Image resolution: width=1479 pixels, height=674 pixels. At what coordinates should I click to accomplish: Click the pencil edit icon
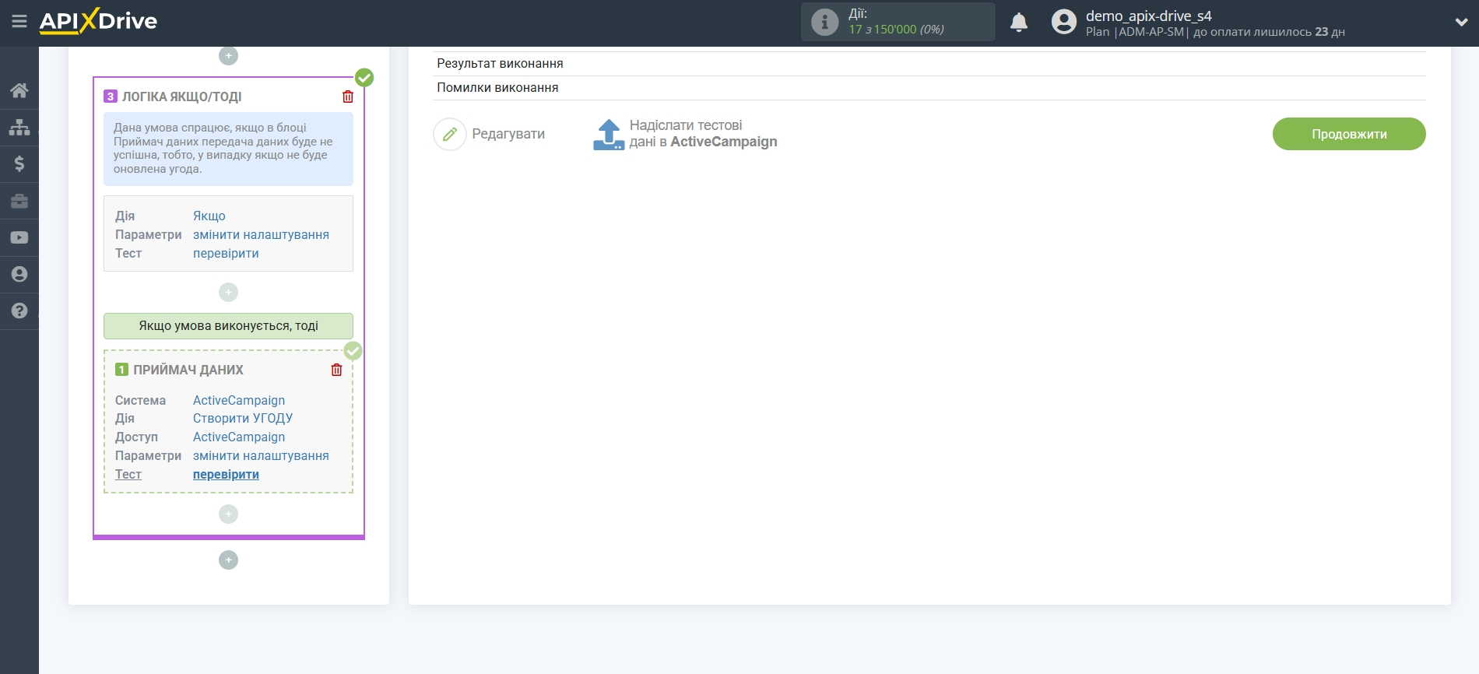450,134
